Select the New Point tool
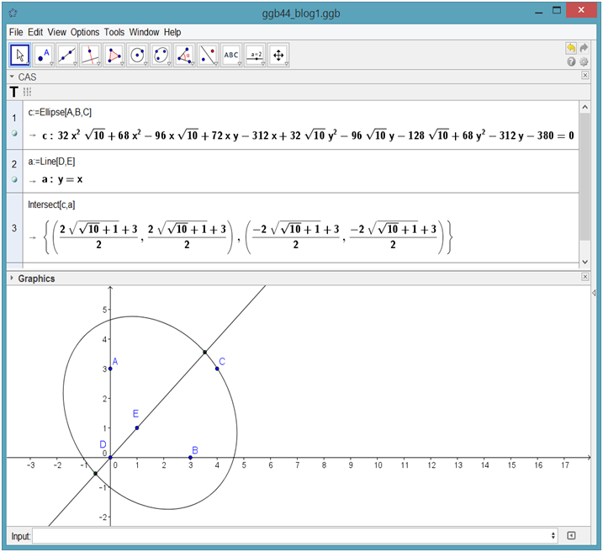 click(43, 55)
